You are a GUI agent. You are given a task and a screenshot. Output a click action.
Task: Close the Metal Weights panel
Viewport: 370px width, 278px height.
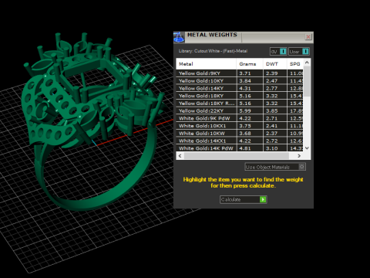point(308,37)
